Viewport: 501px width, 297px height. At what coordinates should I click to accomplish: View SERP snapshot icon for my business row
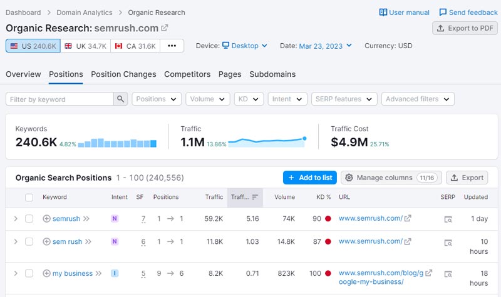click(448, 274)
